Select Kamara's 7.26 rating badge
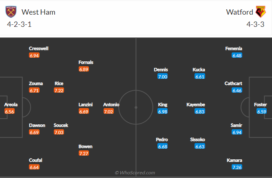This screenshot has width=272, height=178. (x=237, y=167)
